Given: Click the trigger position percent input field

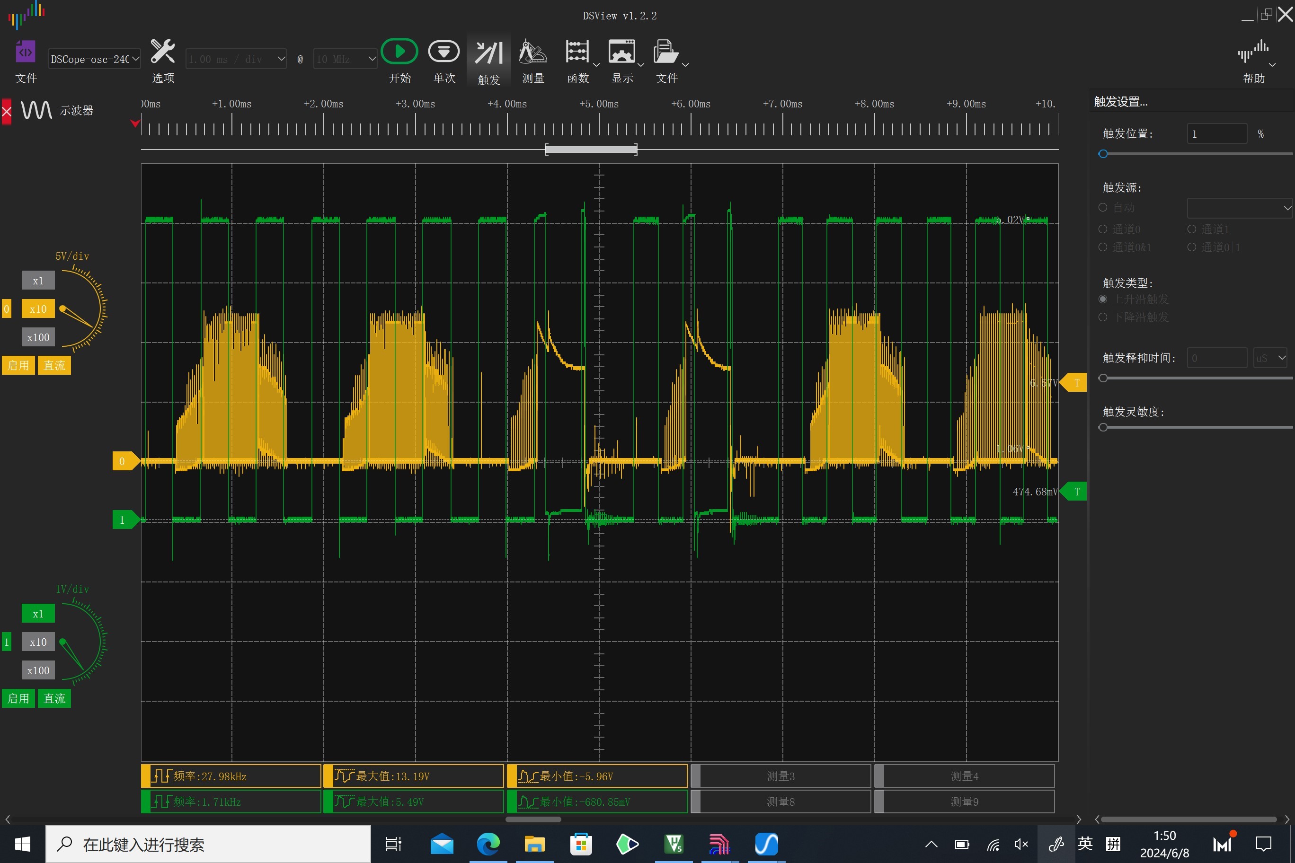Looking at the screenshot, I should coord(1216,134).
